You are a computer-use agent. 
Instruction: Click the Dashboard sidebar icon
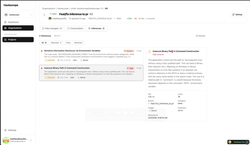(x=5, y=22)
